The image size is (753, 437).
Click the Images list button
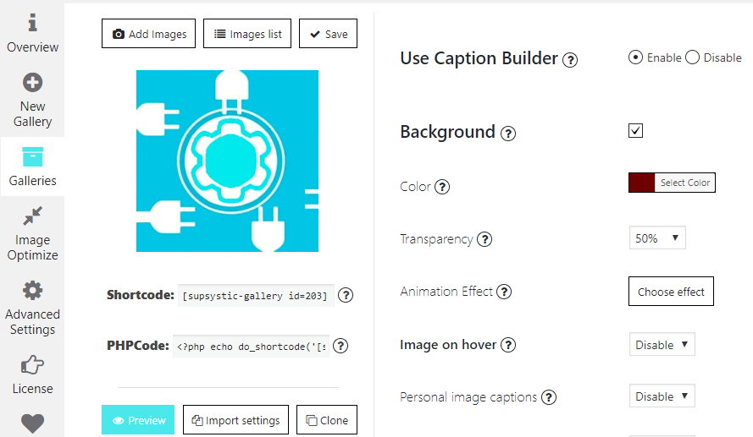[247, 34]
